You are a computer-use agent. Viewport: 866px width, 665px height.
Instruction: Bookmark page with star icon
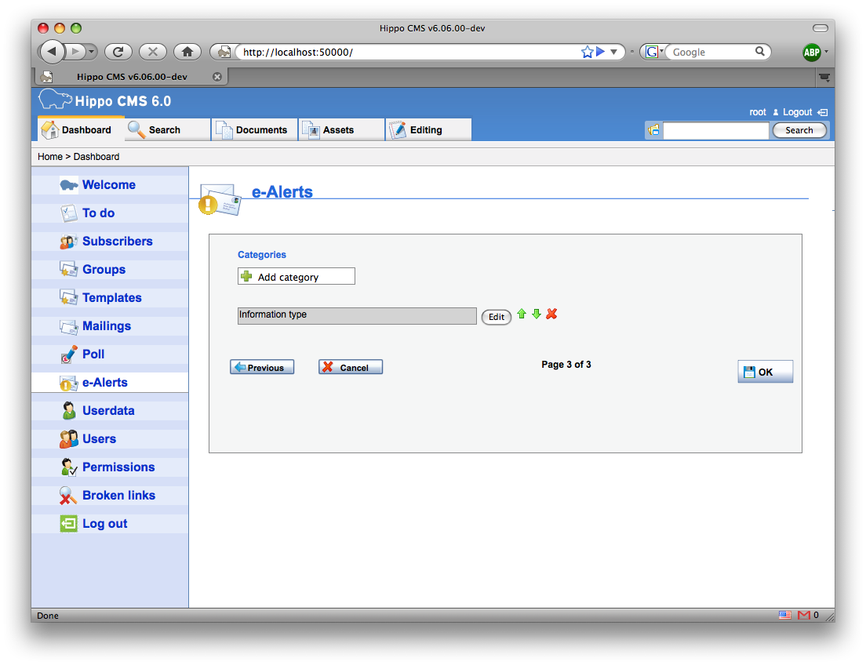(x=587, y=52)
